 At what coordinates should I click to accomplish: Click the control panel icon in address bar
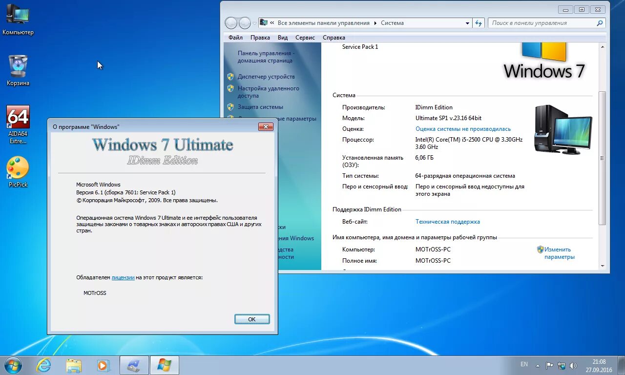pos(264,23)
